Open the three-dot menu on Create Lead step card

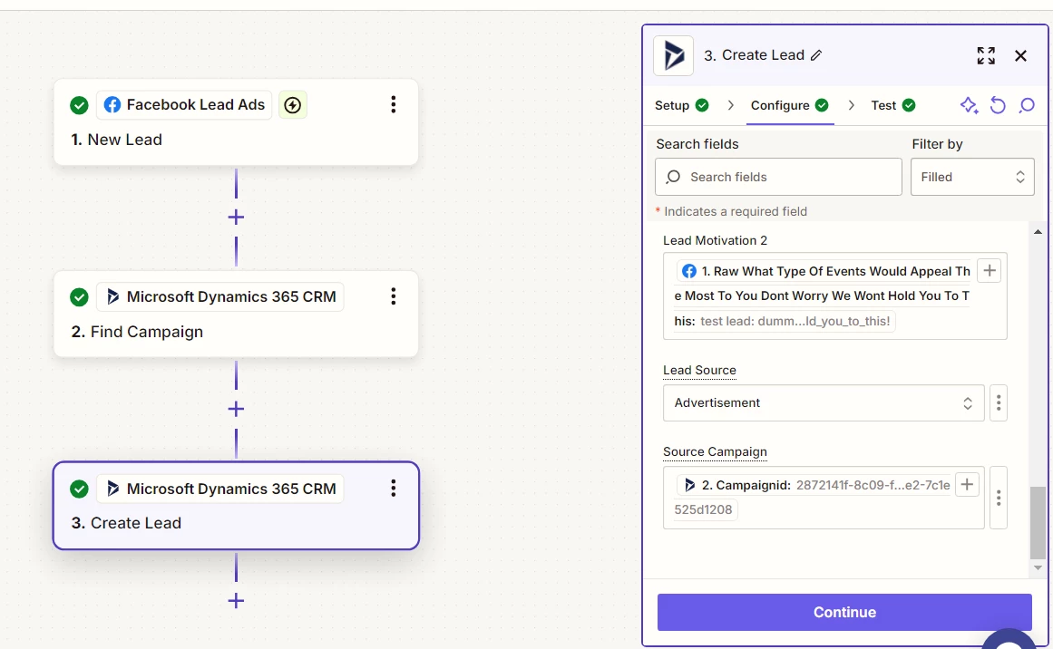pos(394,489)
